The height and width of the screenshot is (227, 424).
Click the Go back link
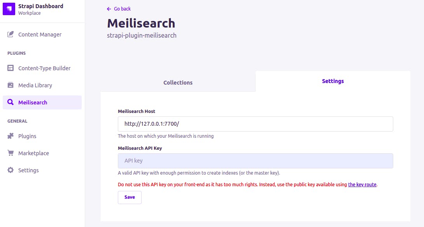121,9
